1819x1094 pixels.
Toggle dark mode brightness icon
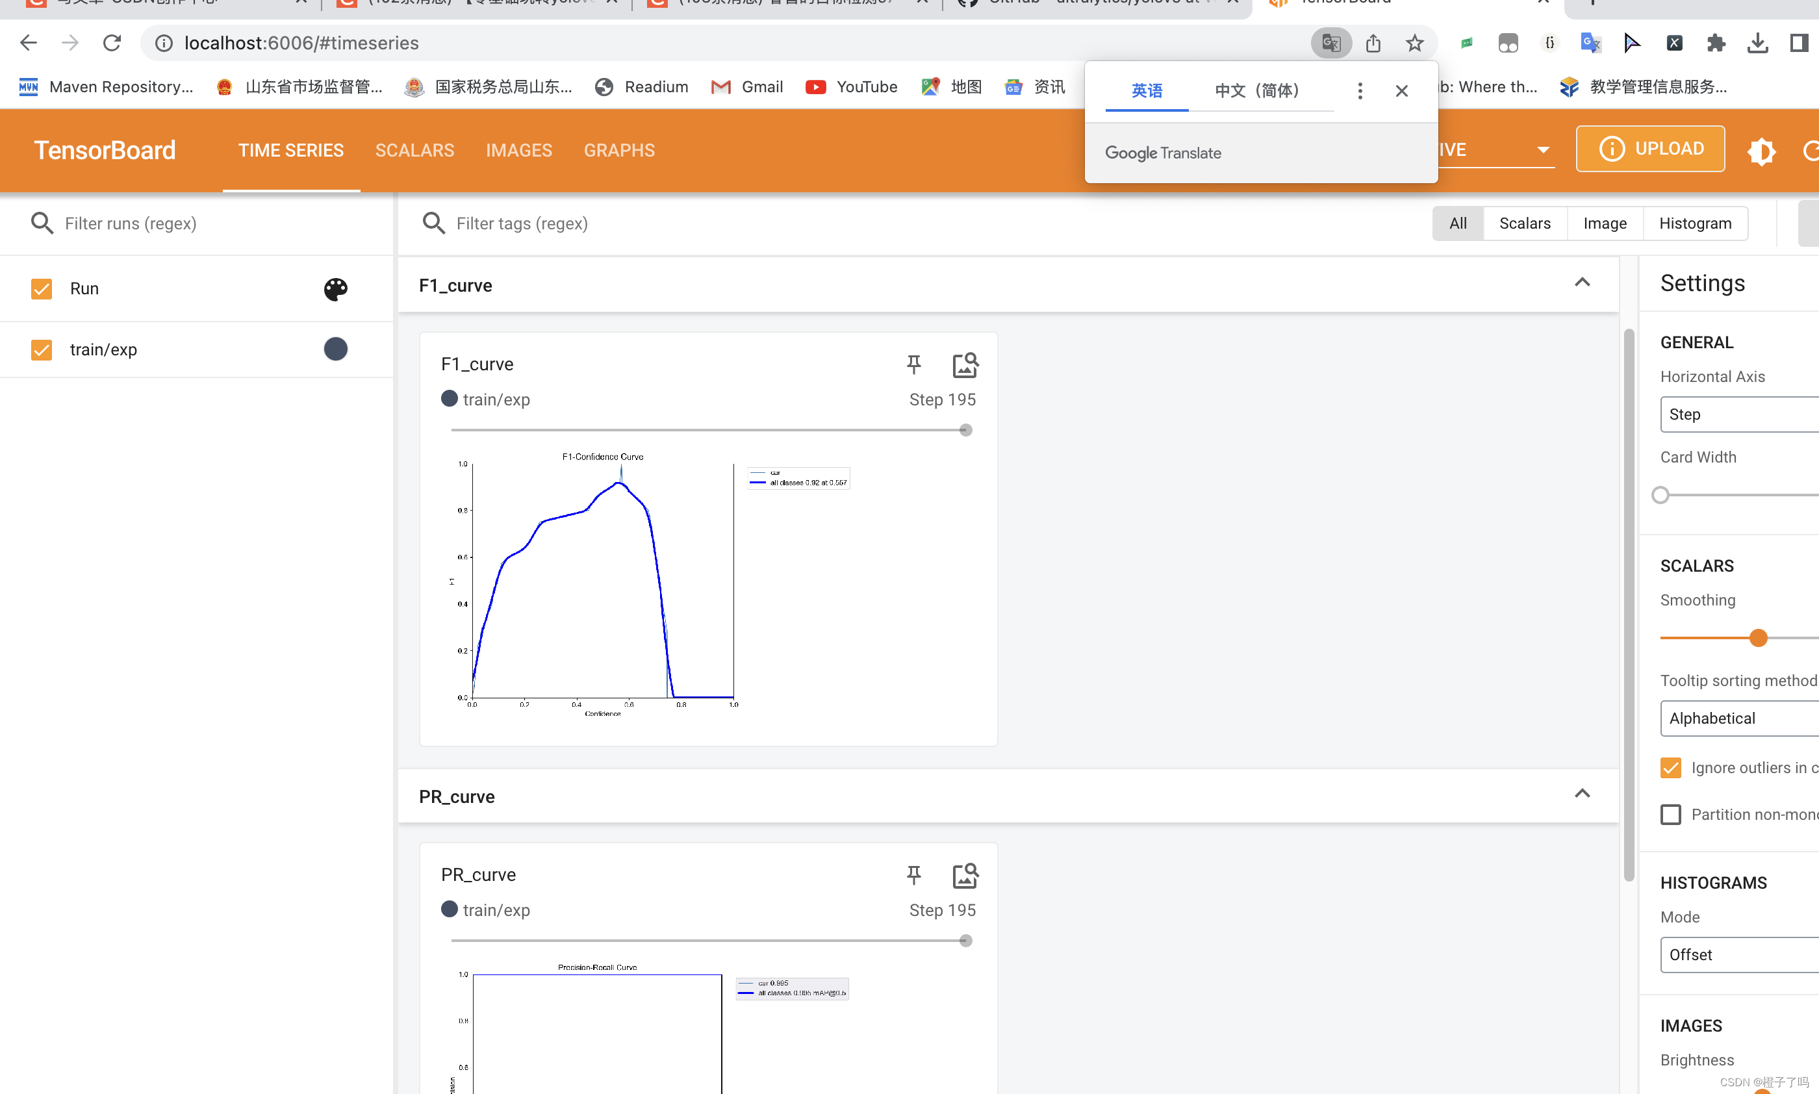coord(1761,152)
